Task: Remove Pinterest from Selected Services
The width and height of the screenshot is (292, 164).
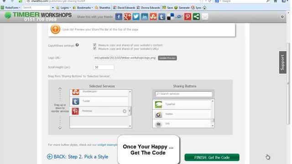Action: tap(125, 111)
